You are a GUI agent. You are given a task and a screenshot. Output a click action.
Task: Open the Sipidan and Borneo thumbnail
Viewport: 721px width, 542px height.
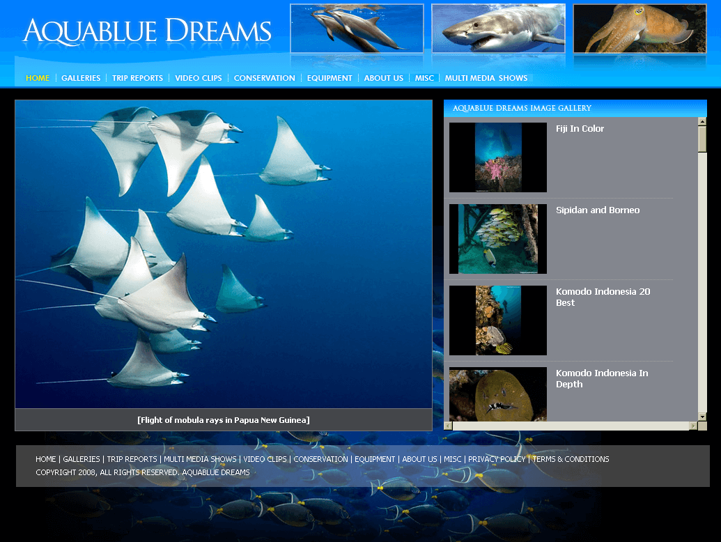(x=498, y=239)
